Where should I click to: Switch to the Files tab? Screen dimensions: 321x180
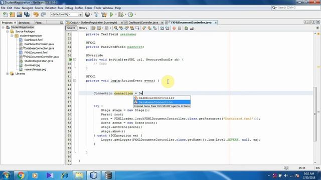click(x=38, y=22)
